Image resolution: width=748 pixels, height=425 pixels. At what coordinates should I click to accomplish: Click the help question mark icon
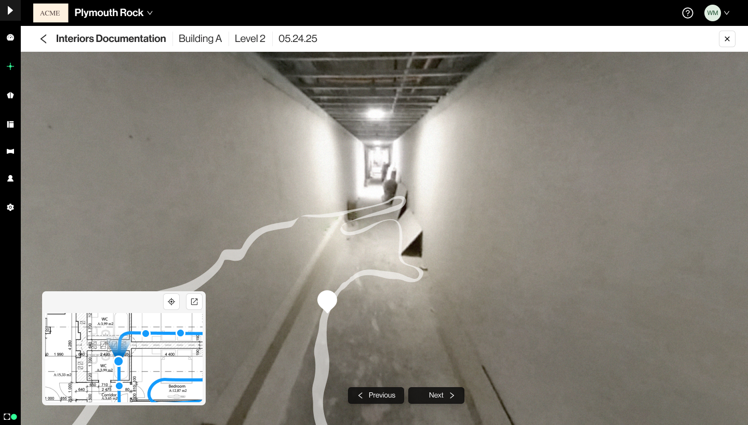coord(687,13)
